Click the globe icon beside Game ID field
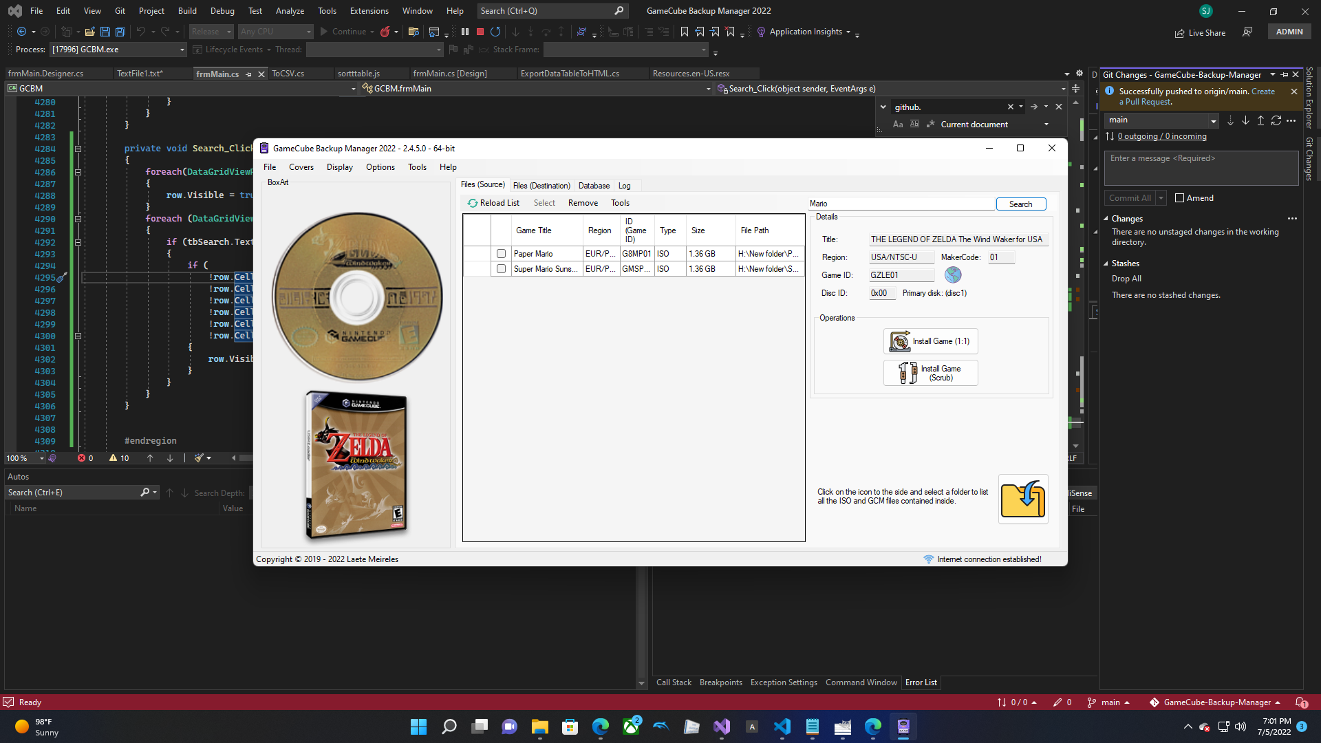The width and height of the screenshot is (1321, 743). pyautogui.click(x=953, y=275)
